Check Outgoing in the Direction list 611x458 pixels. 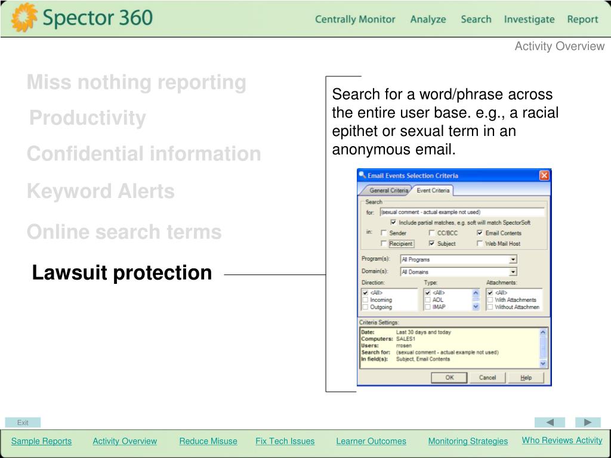[365, 307]
